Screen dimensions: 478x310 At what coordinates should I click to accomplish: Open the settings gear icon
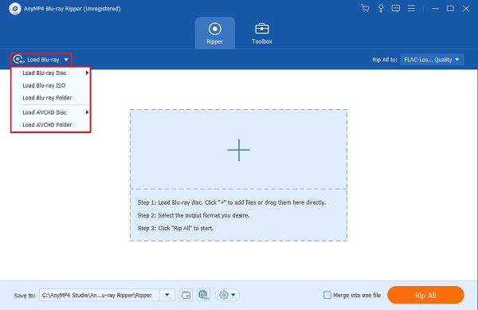coord(224,295)
